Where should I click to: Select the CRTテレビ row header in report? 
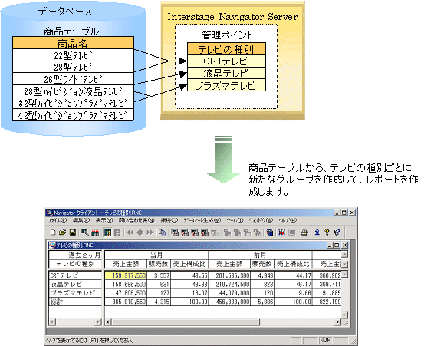[x=75, y=275]
